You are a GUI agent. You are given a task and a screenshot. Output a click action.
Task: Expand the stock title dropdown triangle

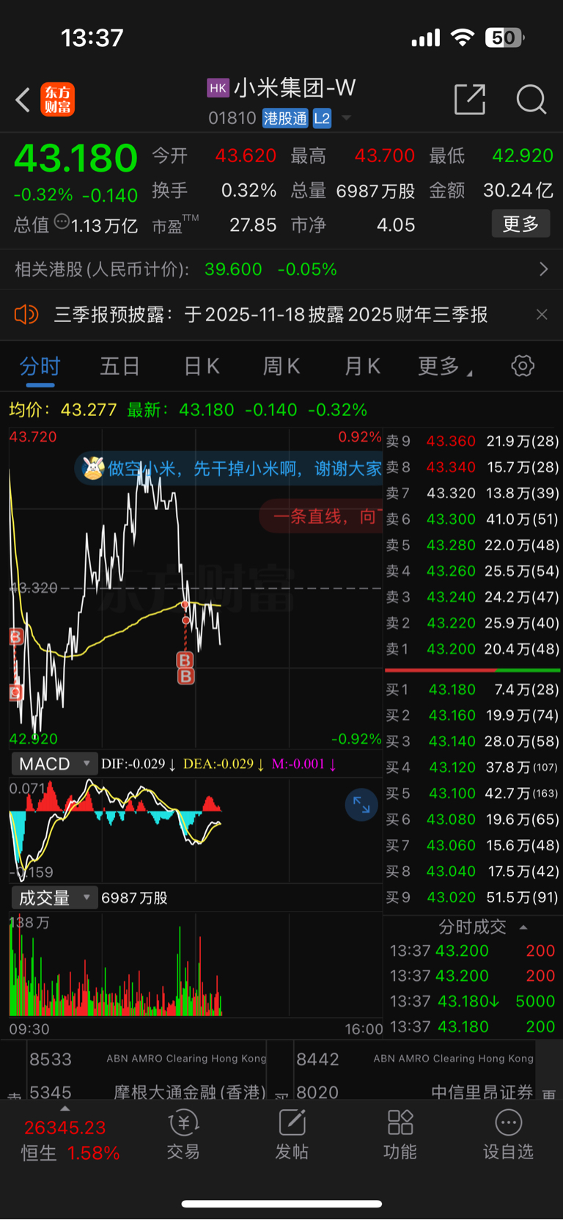(347, 118)
